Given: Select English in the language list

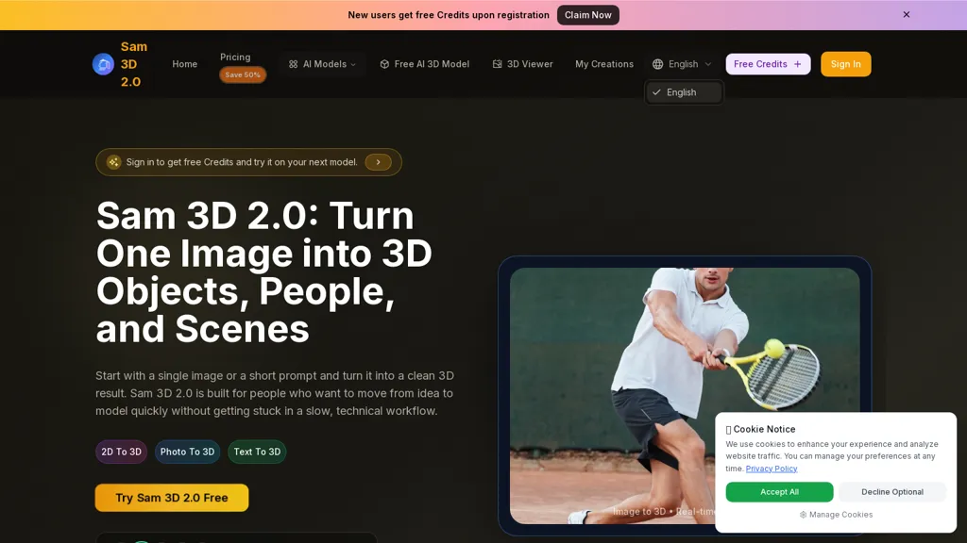Looking at the screenshot, I should pyautogui.click(x=684, y=92).
